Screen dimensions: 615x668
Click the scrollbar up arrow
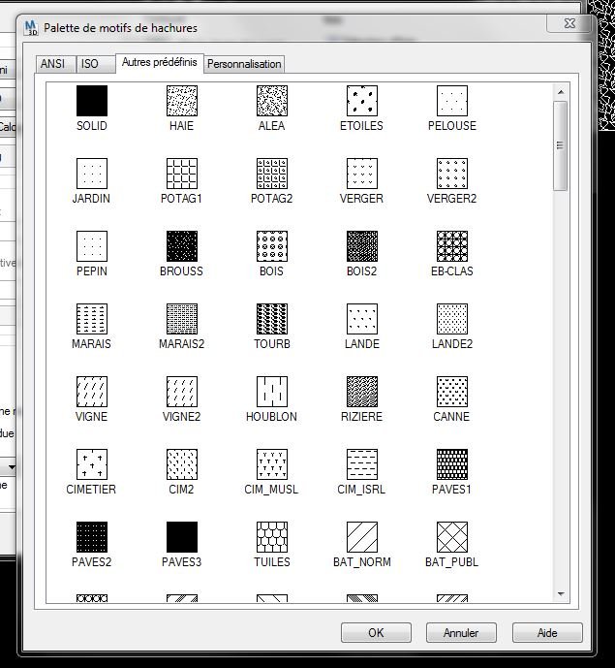561,92
